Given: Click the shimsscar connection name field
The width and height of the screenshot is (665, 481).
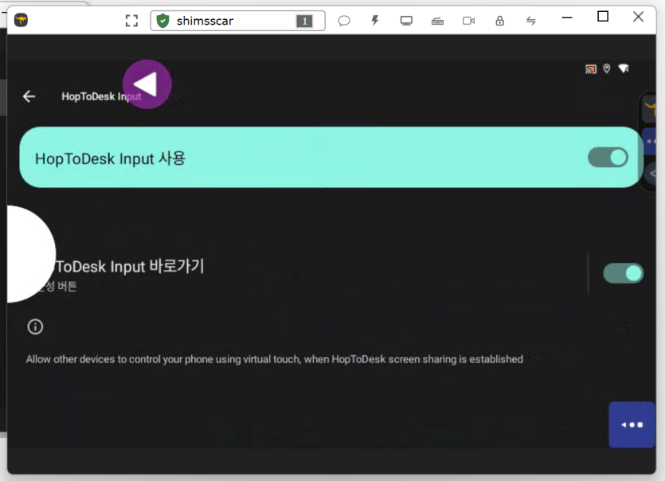Looking at the screenshot, I should [x=237, y=21].
